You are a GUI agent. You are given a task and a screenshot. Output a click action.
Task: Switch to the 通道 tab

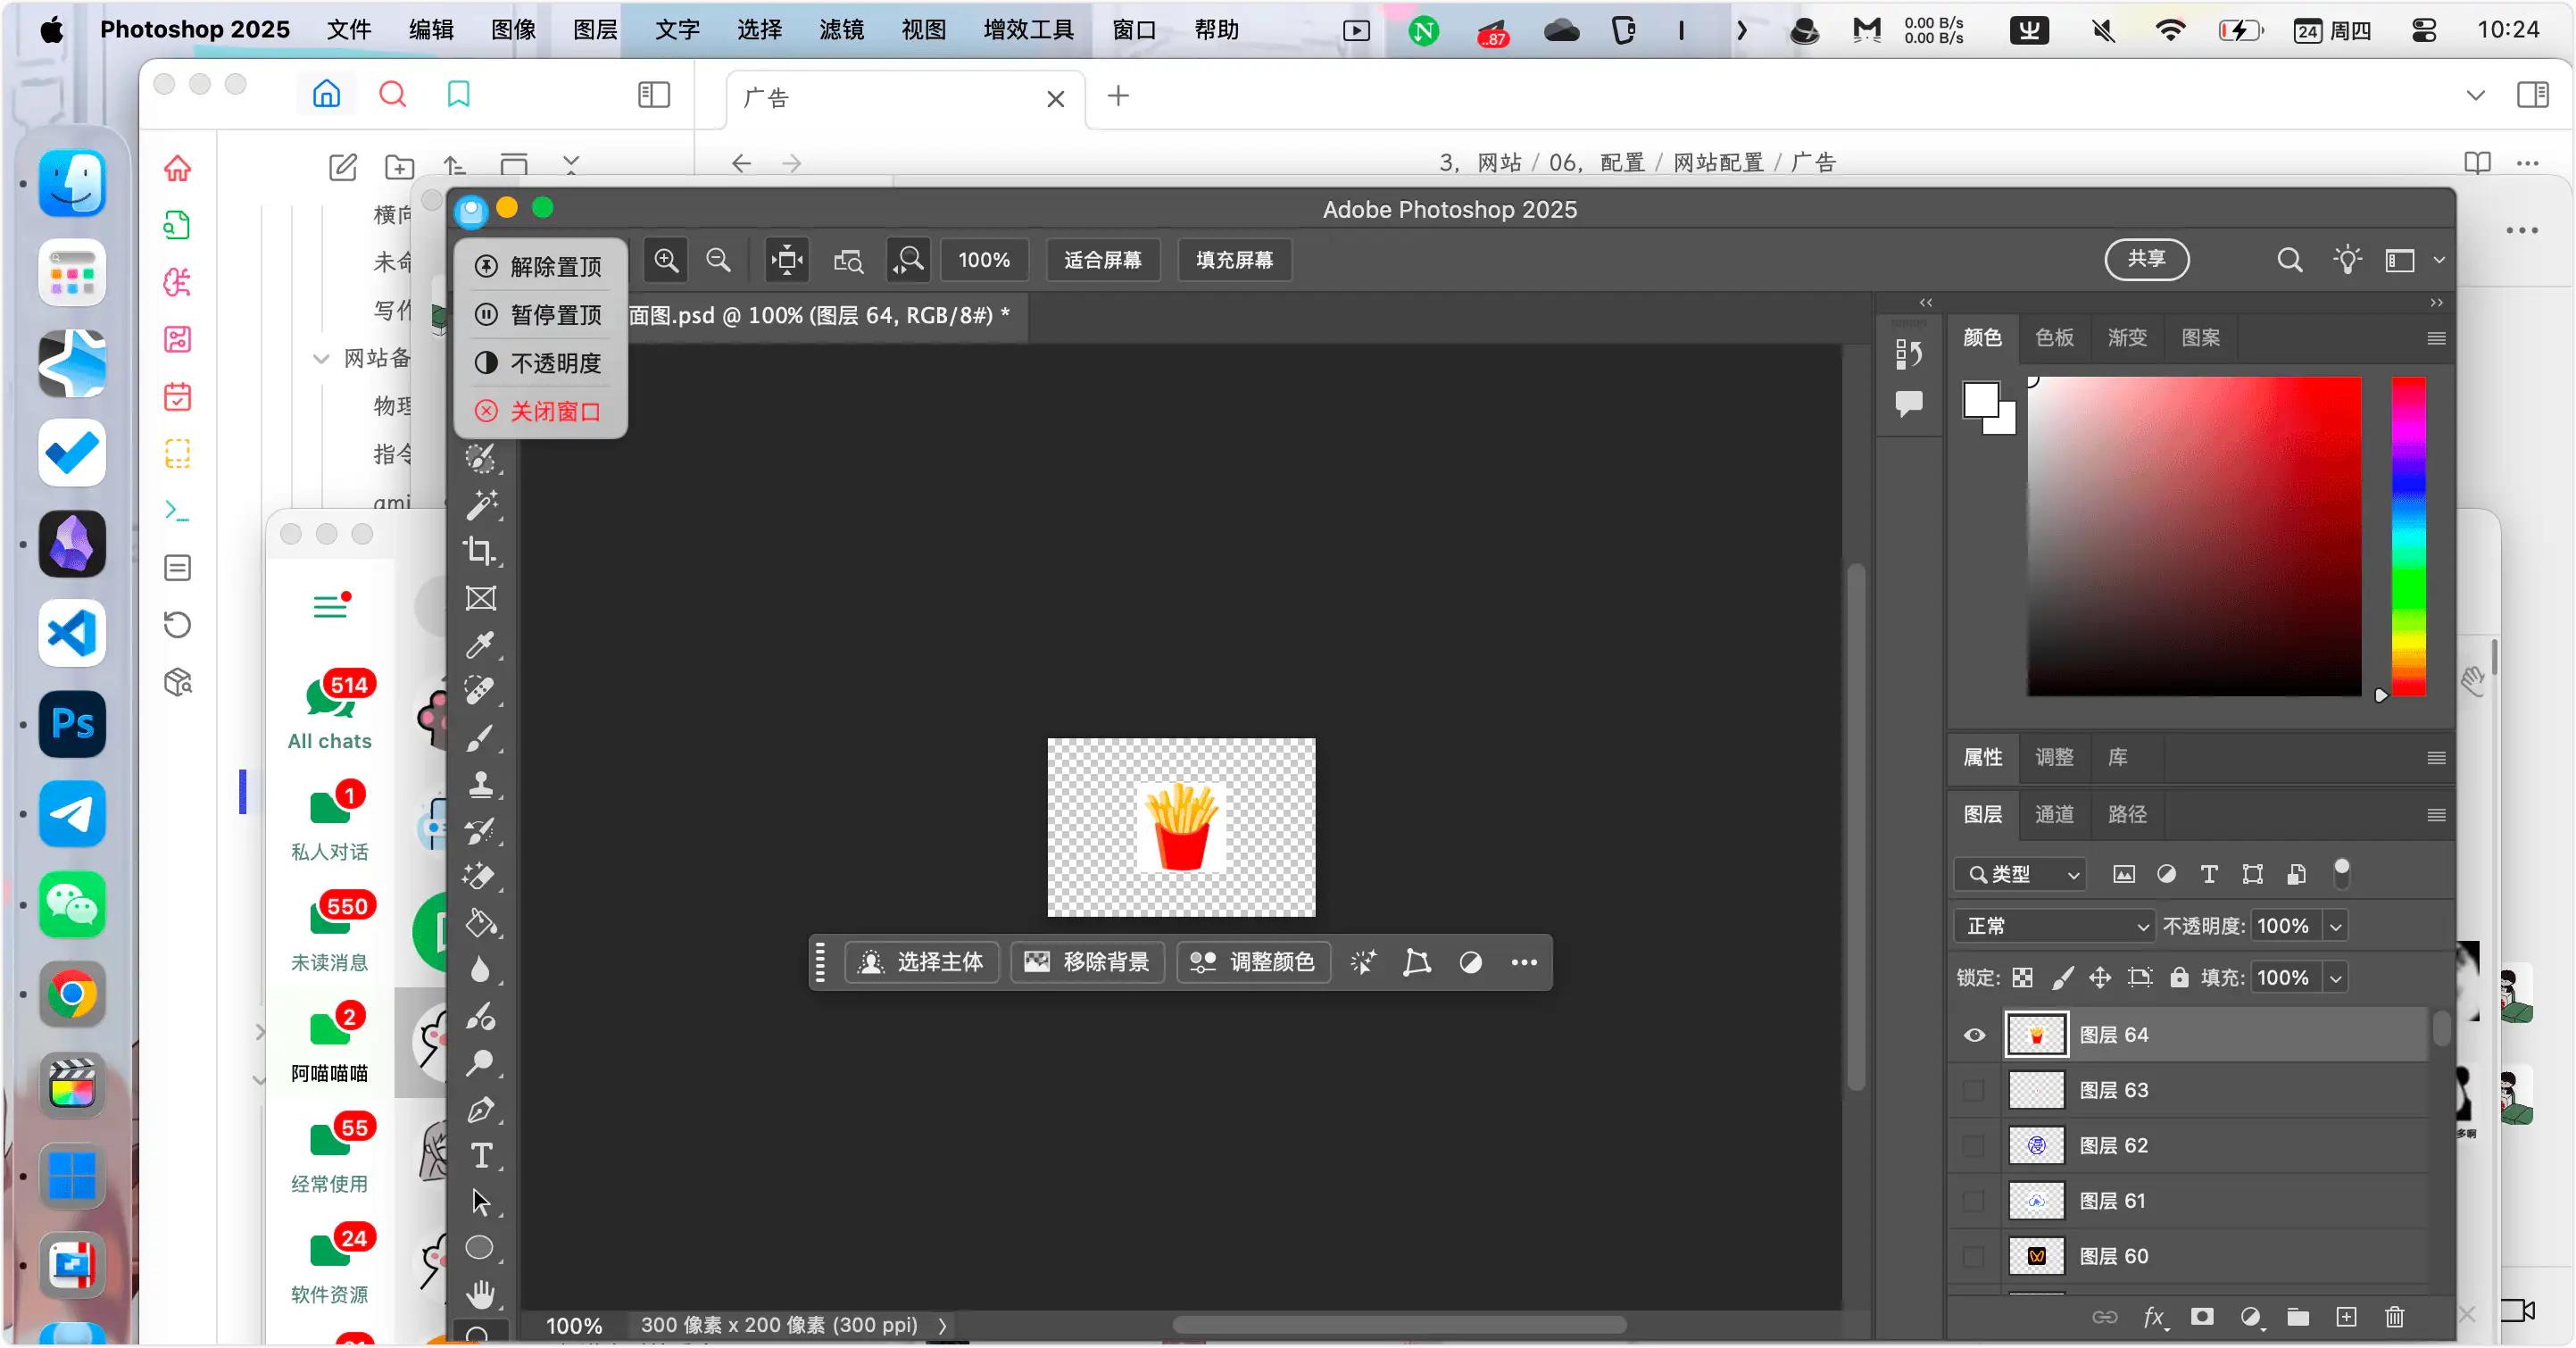pos(2054,815)
